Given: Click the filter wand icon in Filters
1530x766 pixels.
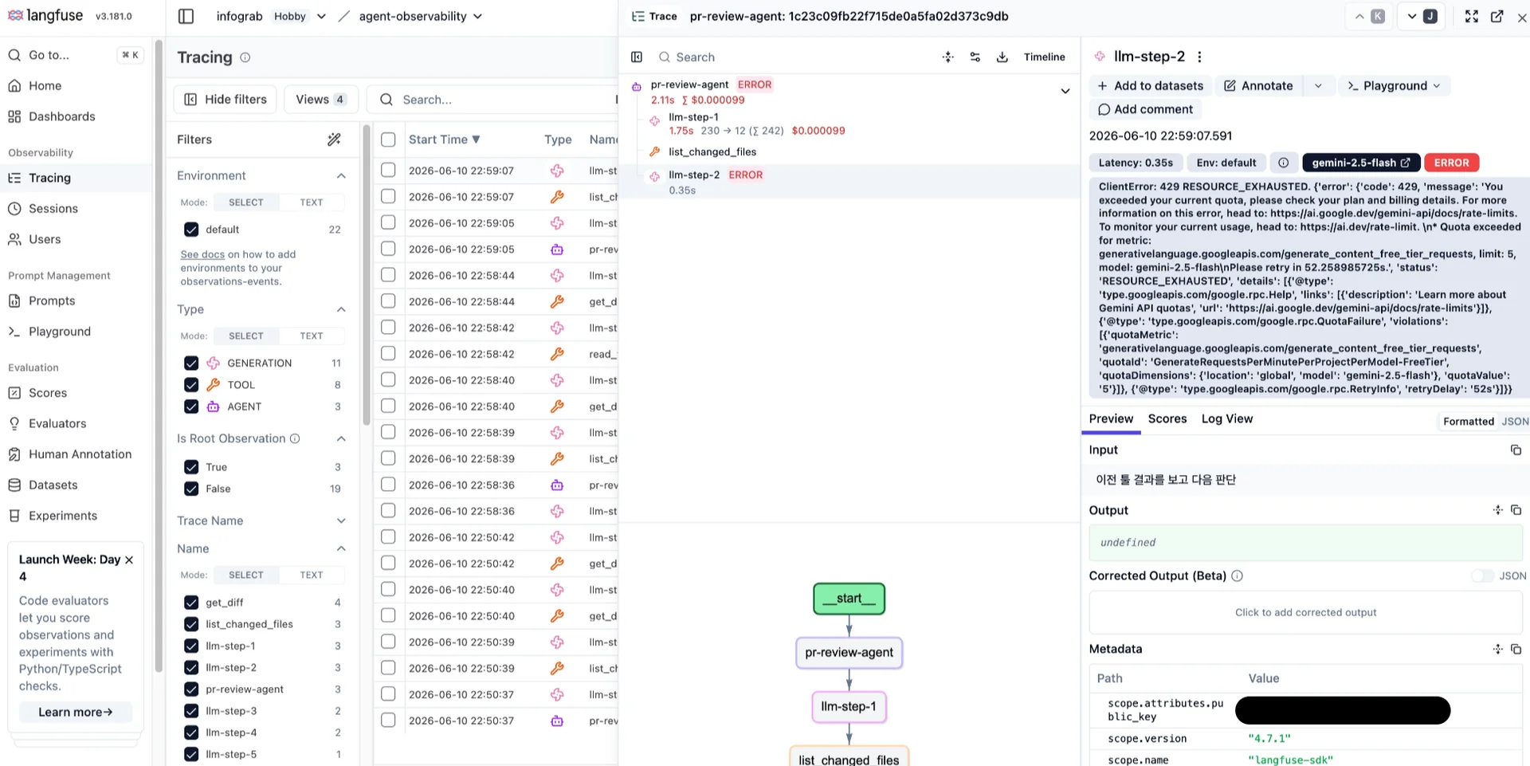Looking at the screenshot, I should click(334, 139).
